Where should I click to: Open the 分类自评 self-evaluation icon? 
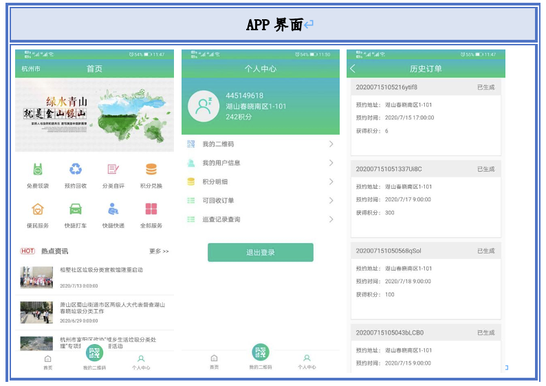coord(113,170)
